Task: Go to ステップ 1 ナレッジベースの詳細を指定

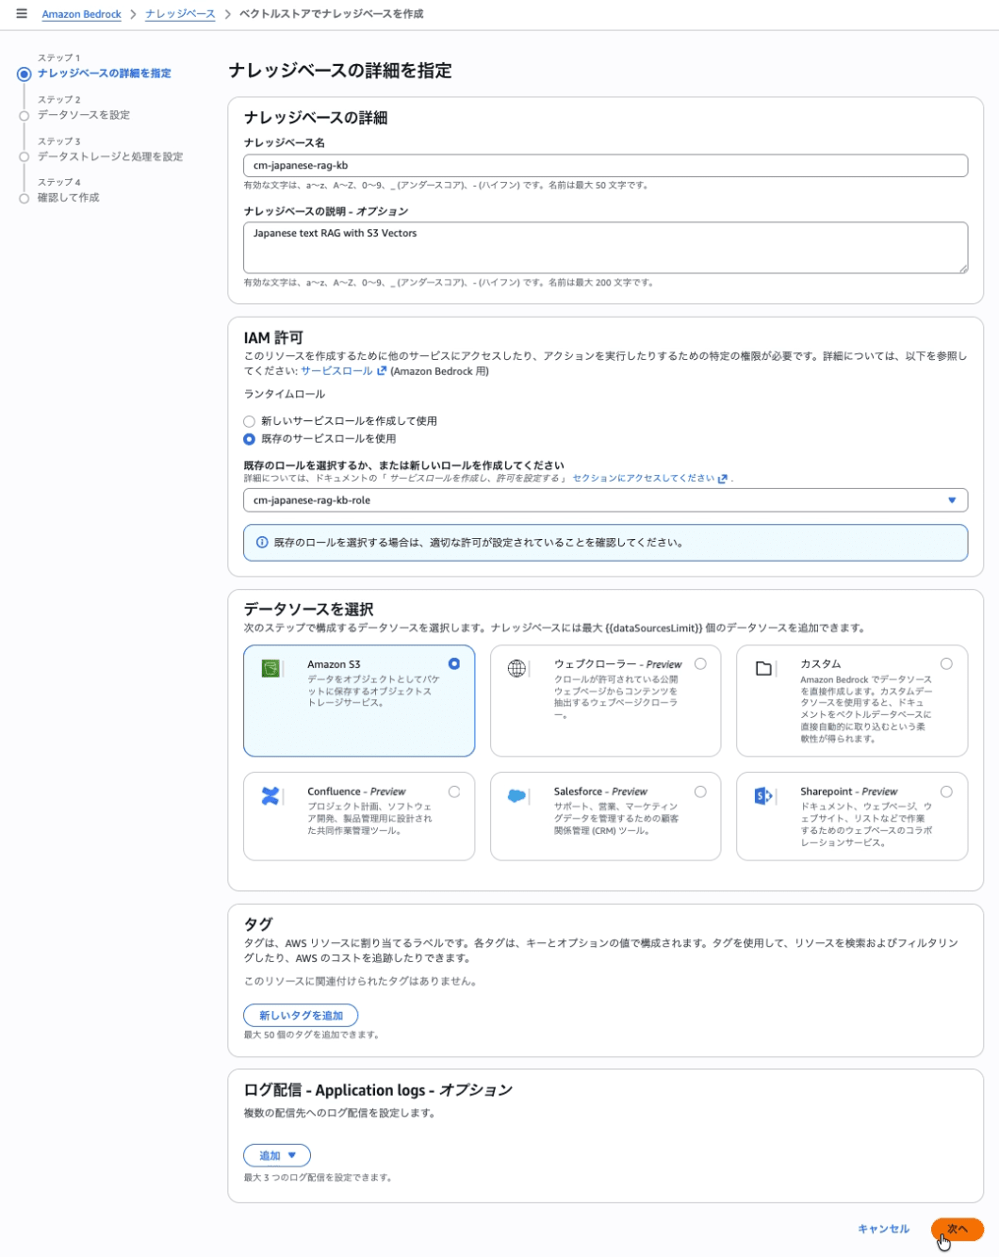Action: (x=104, y=73)
